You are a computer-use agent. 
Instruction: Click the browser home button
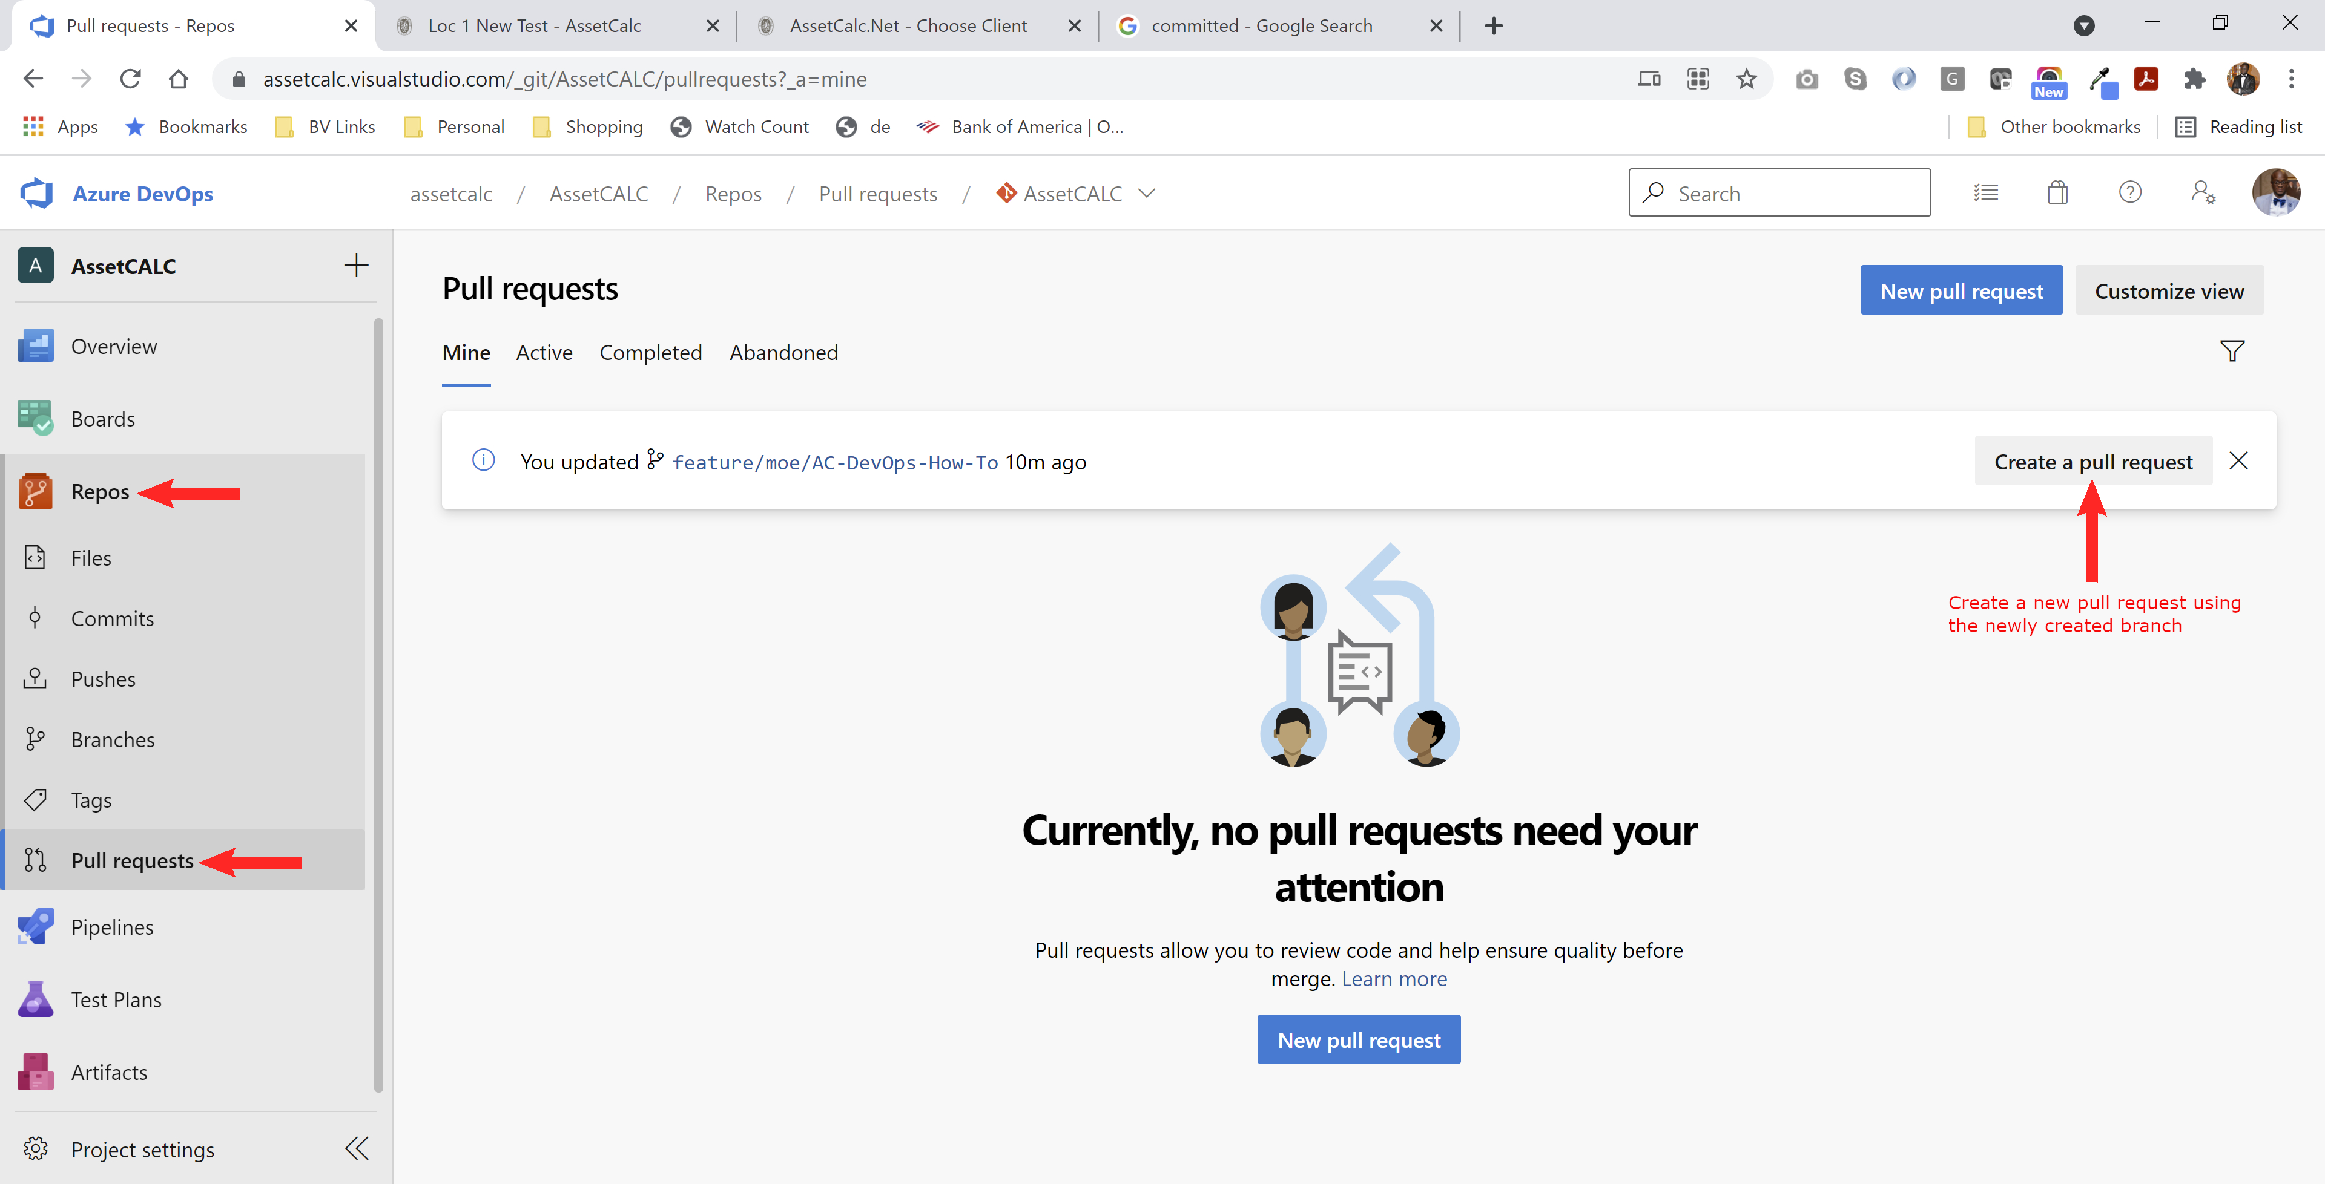[179, 79]
